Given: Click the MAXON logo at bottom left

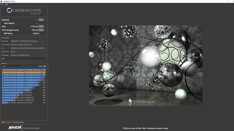Looking at the screenshot, I should 15,128.
